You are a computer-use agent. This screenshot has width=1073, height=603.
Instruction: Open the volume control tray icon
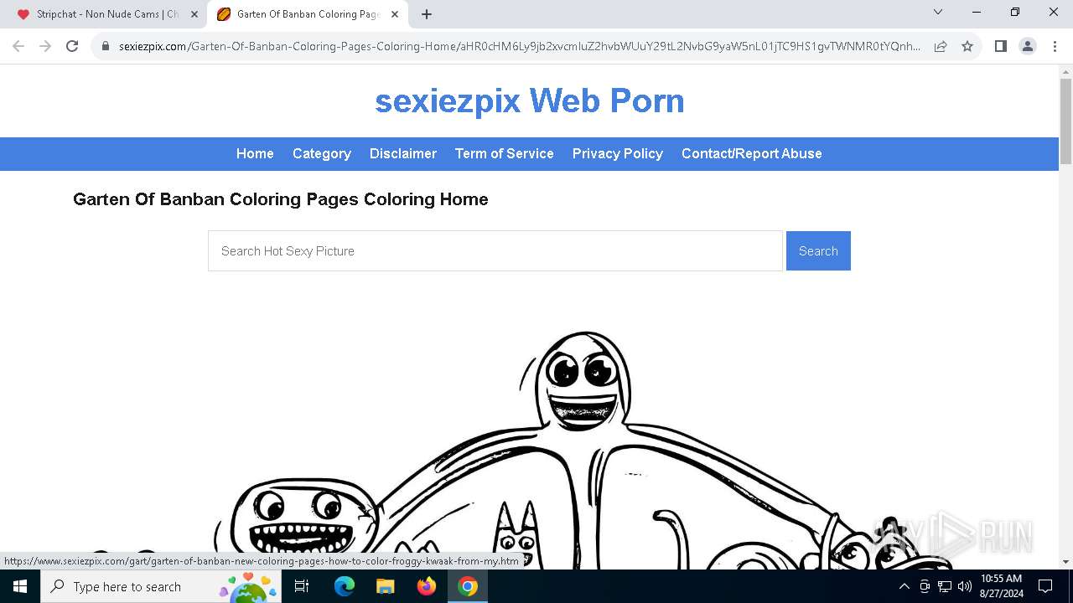[x=965, y=586]
